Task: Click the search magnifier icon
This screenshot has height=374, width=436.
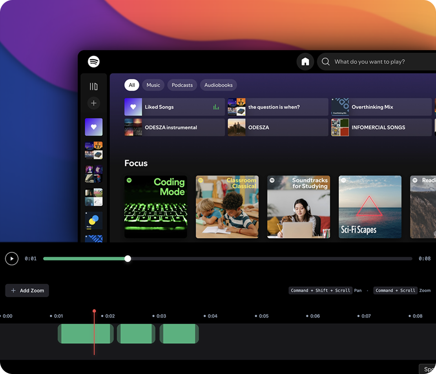Action: (326, 62)
